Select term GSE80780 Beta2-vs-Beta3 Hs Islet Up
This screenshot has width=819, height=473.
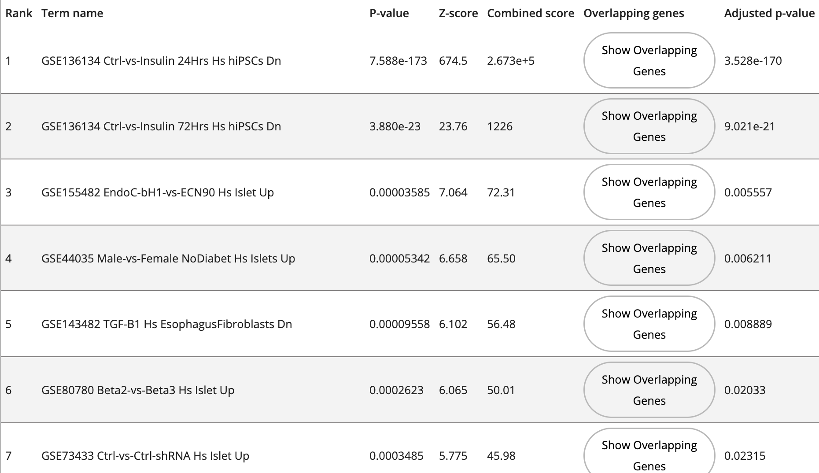(138, 390)
